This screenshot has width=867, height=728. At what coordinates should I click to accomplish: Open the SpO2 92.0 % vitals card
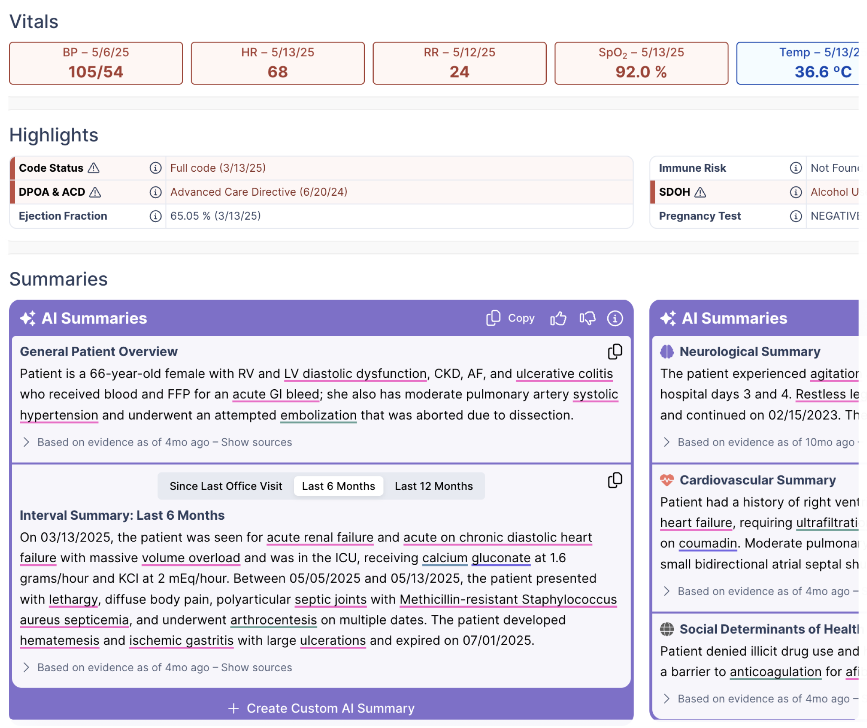641,63
